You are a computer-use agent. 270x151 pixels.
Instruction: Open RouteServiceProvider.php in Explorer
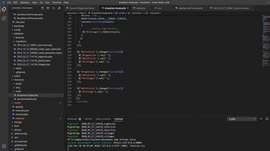tap(30, 18)
